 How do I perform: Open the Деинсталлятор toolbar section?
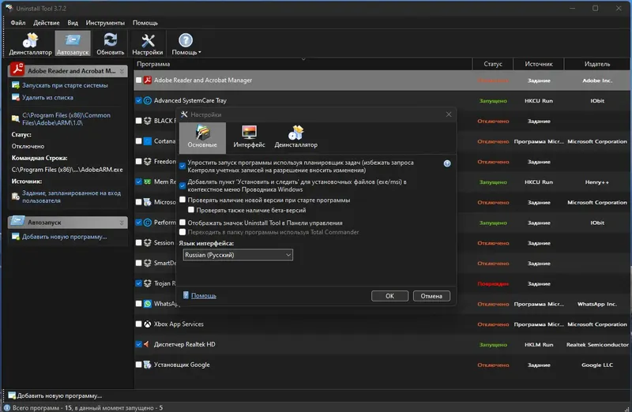point(30,44)
